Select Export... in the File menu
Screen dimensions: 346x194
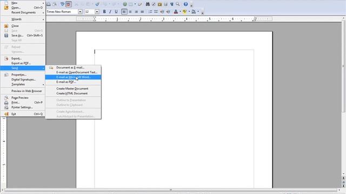point(23,59)
